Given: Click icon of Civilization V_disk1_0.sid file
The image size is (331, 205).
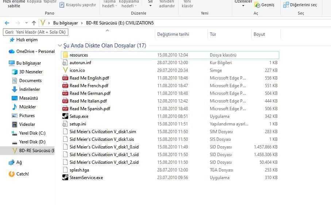Looking at the screenshot, I should [x=65, y=147].
